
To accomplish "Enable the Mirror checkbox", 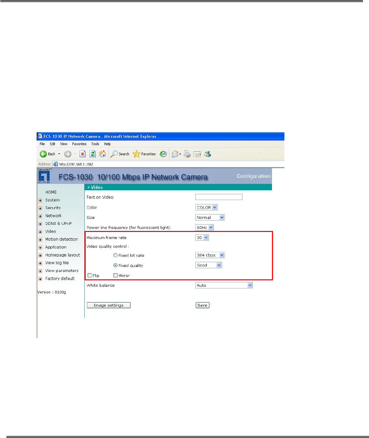I will 116,275.
